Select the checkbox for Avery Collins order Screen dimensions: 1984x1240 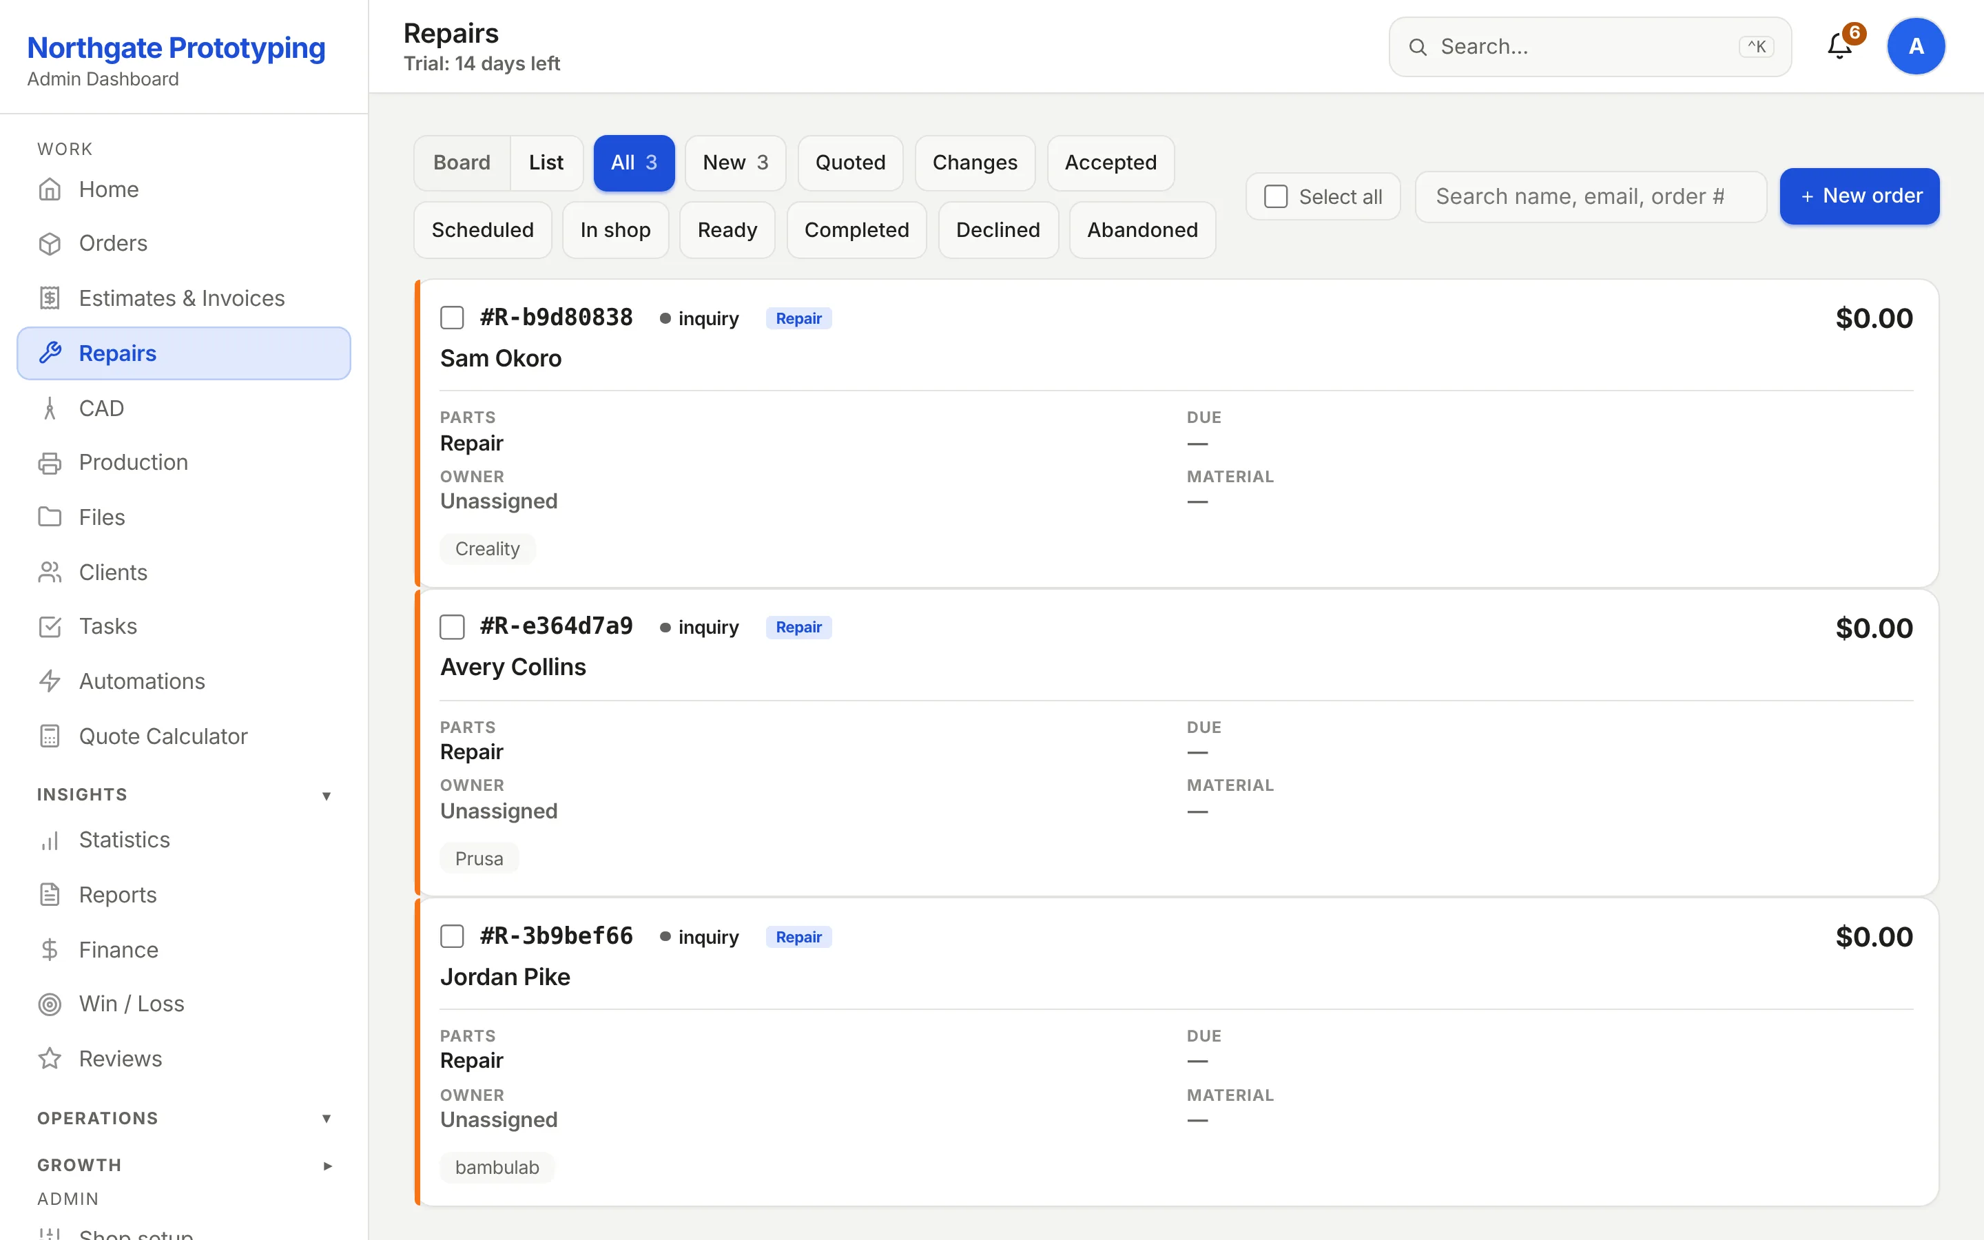pos(452,628)
